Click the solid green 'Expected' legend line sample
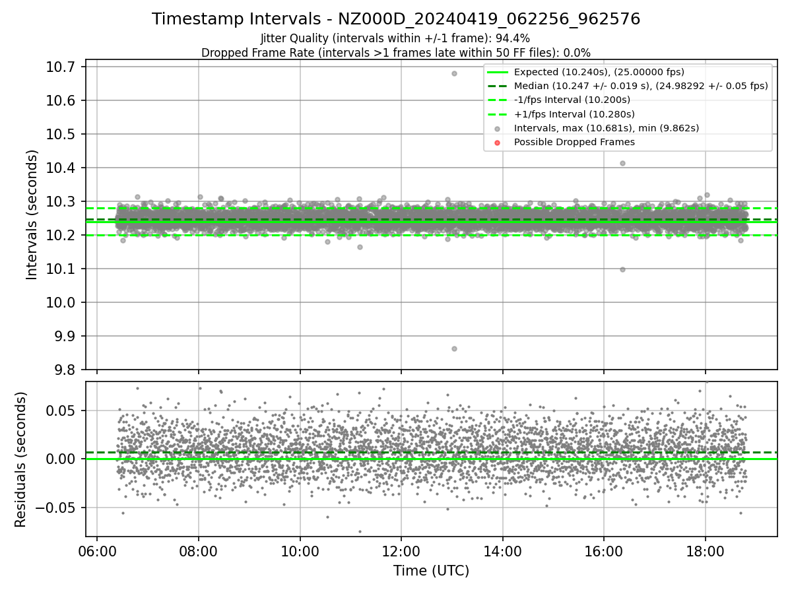 click(x=498, y=73)
